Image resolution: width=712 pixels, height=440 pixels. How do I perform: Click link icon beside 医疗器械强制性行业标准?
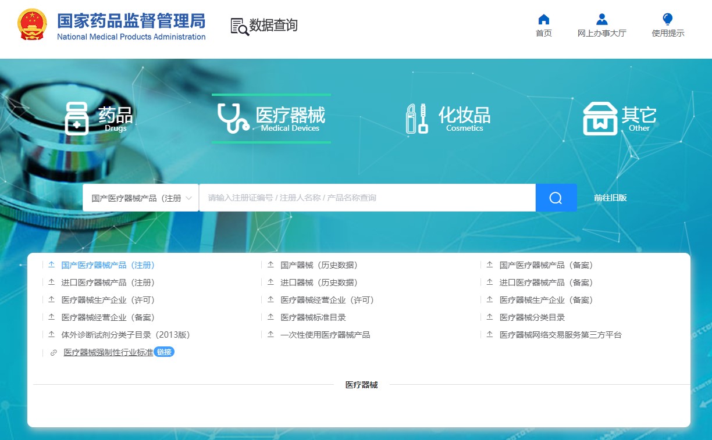pos(54,353)
